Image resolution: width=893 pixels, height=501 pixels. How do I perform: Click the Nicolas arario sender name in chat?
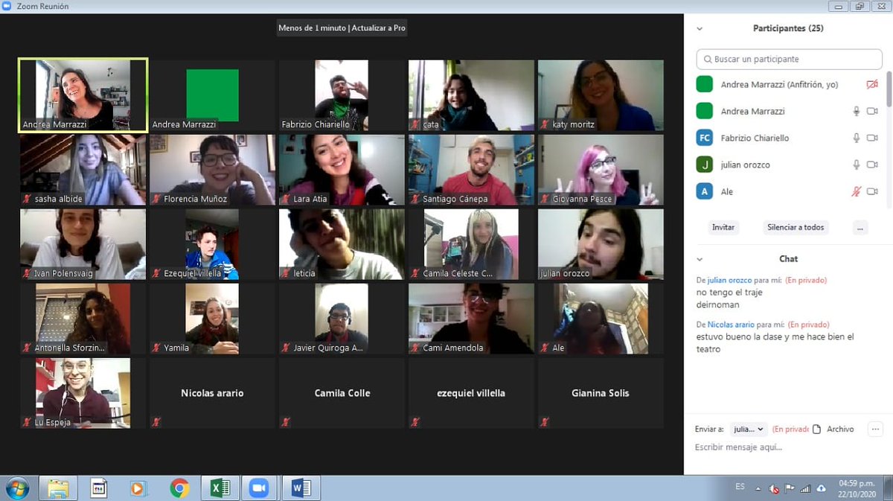tap(731, 325)
